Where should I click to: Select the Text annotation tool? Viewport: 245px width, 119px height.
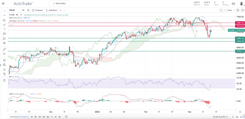coord(5,29)
